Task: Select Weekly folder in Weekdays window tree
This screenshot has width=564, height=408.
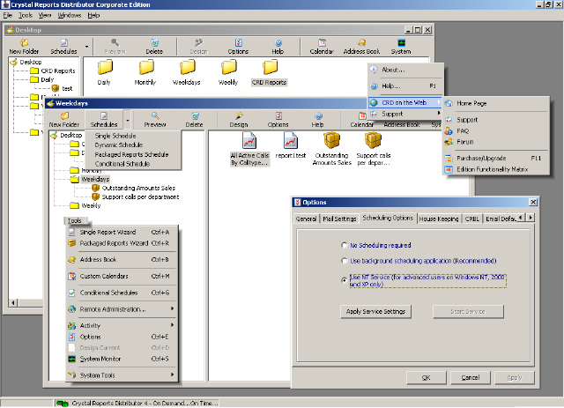Action: 91,206
